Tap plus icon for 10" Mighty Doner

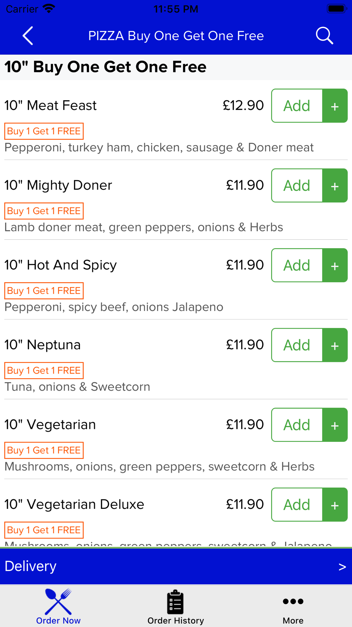[x=335, y=185]
